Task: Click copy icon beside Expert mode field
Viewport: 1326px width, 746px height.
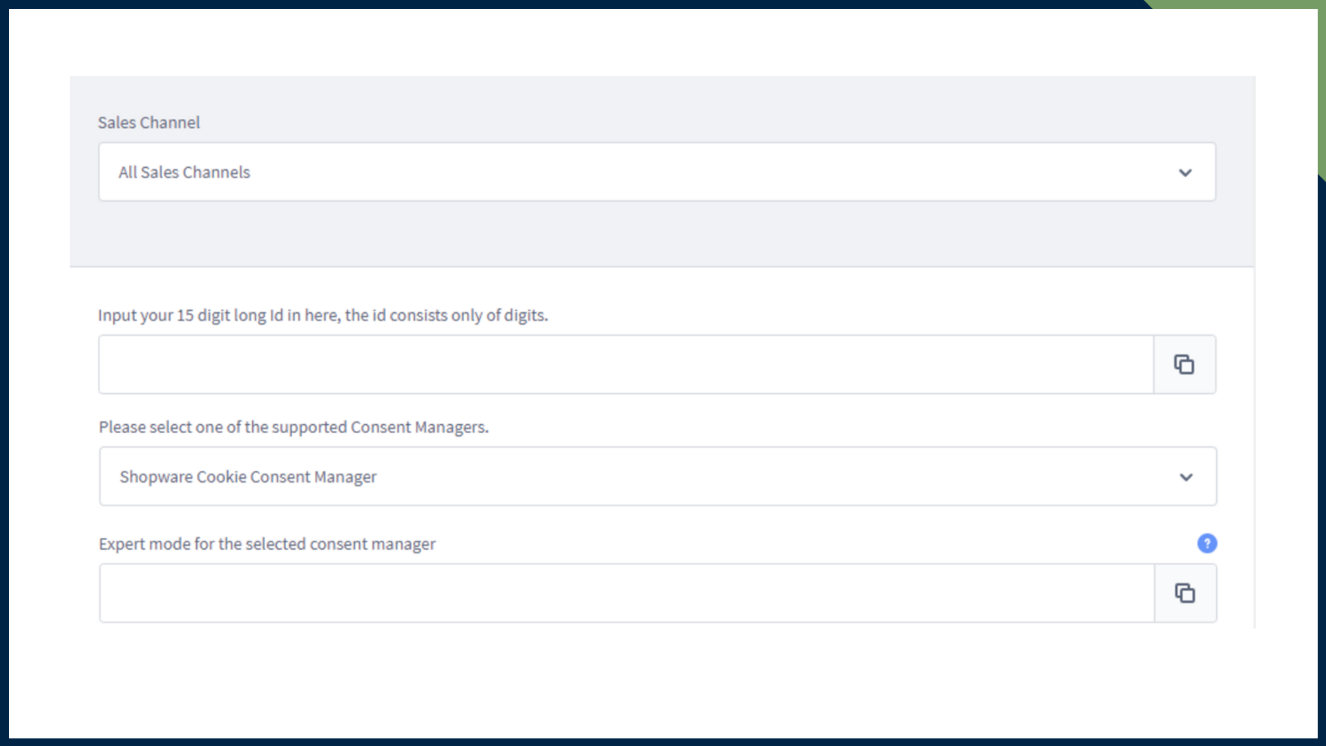Action: pos(1185,593)
